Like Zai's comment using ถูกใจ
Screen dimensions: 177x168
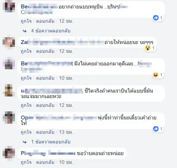(26, 51)
